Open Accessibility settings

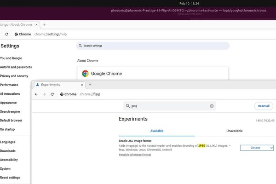[x=9, y=160]
